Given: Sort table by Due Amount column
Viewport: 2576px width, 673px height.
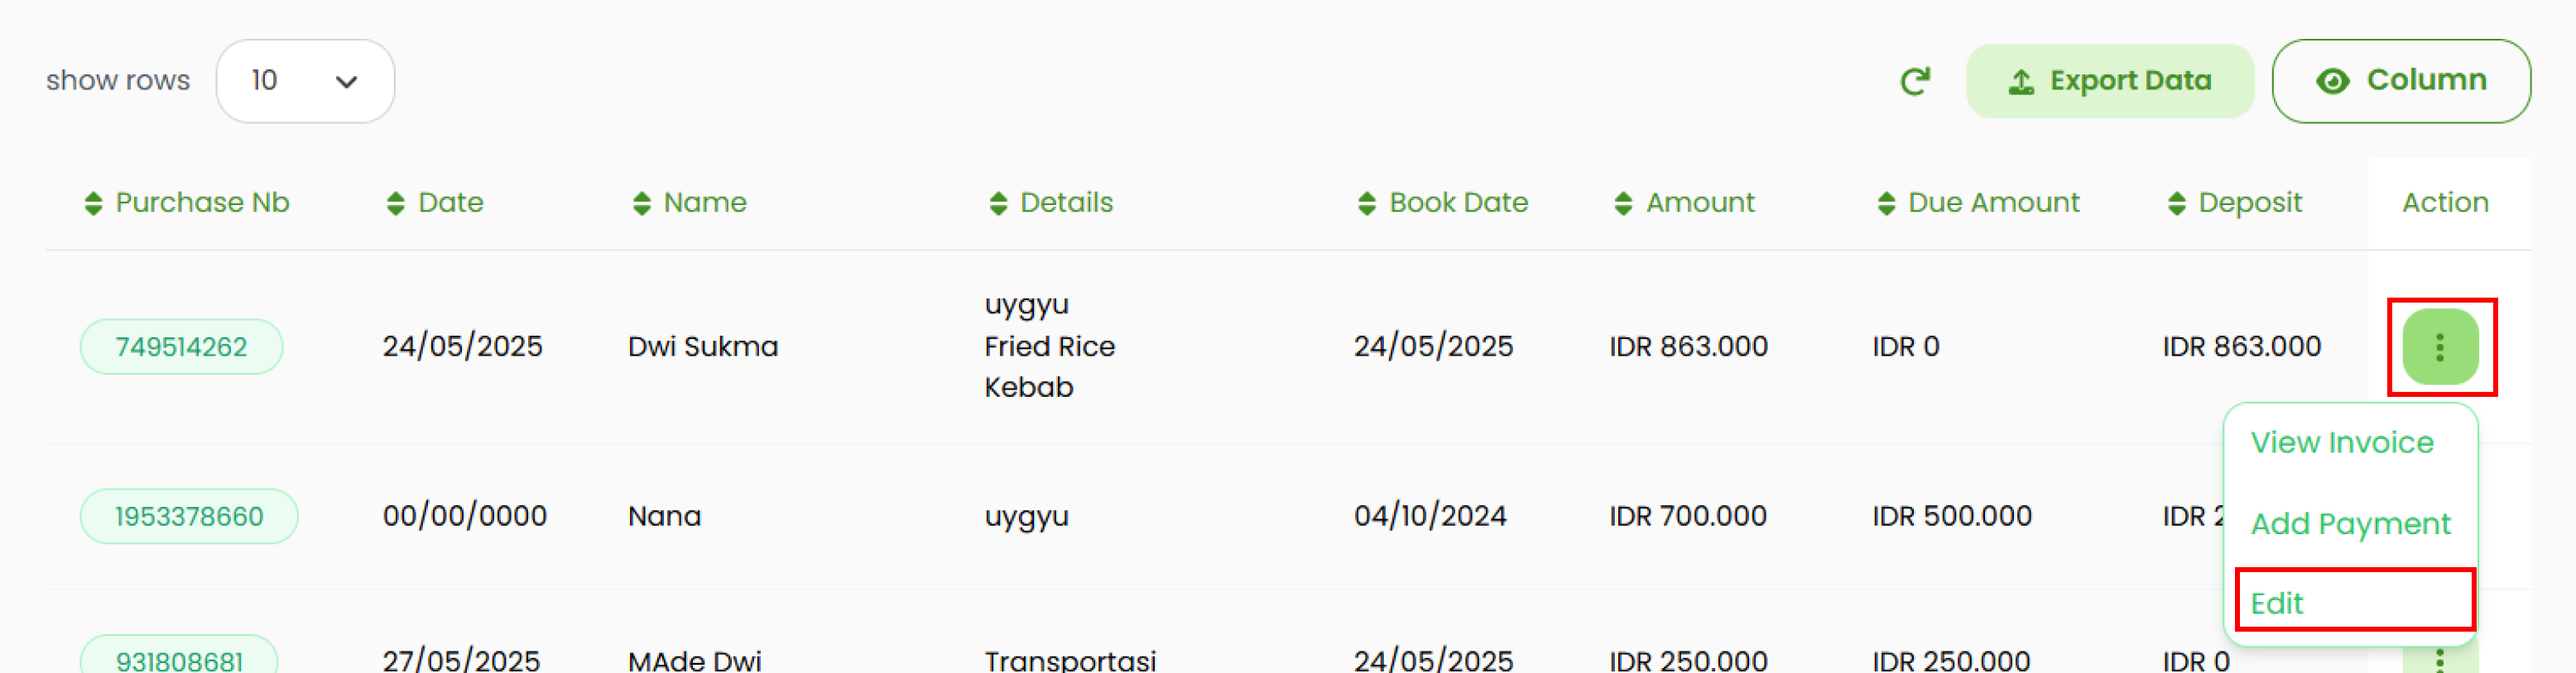Looking at the screenshot, I should 1886,203.
